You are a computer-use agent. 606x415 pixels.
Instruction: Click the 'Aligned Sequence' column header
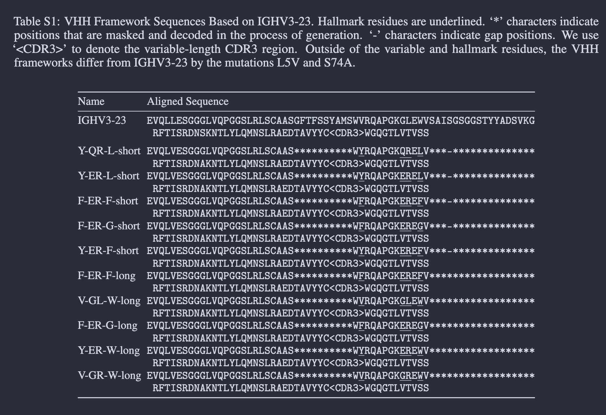point(187,101)
